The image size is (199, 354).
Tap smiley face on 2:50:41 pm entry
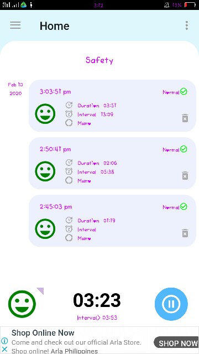(45, 171)
